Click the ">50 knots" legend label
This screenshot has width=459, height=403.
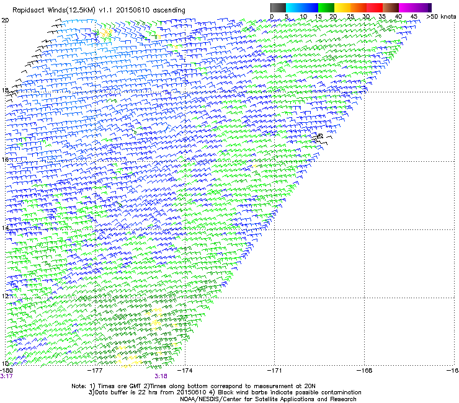[441, 16]
